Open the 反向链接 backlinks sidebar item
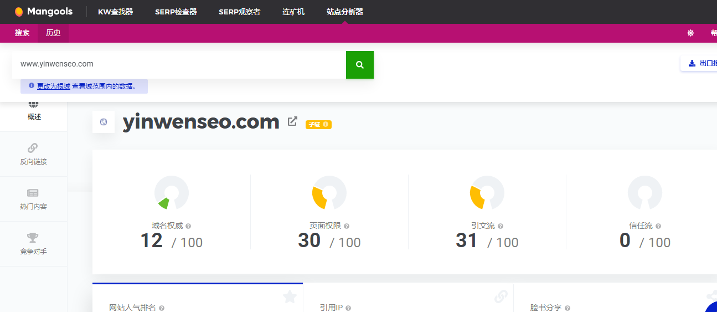This screenshot has width=717, height=312. tap(33, 154)
